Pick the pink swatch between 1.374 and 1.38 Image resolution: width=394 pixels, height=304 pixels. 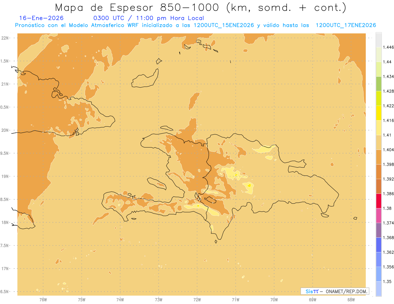pyautogui.click(x=379, y=215)
